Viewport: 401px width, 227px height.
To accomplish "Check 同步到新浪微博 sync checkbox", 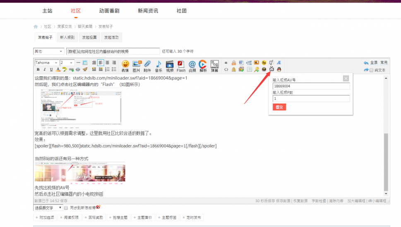I will 66,208.
